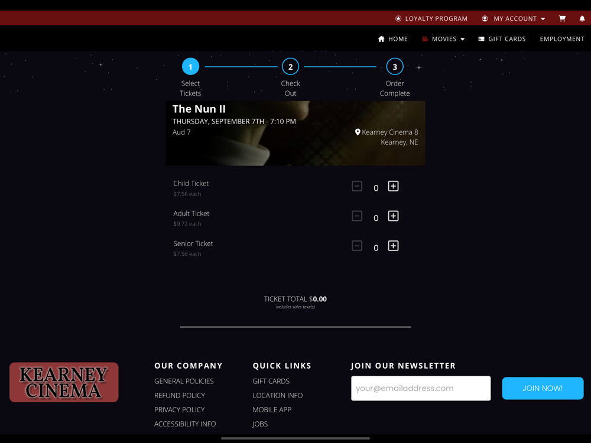591x443 pixels.
Task: Expand the Movies dropdown arrow
Action: click(463, 39)
